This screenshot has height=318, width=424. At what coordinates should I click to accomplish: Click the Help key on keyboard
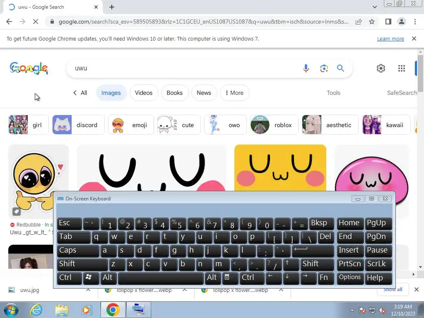[378, 278]
